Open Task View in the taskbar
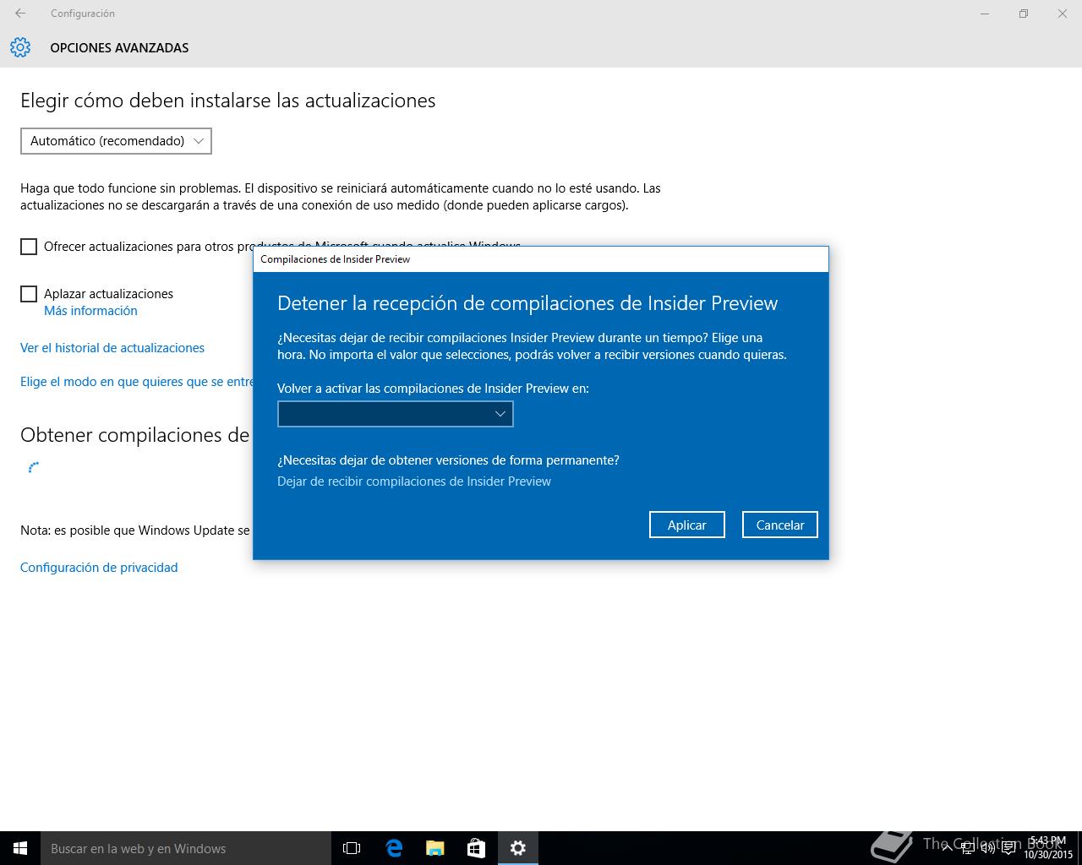The image size is (1082, 865). point(352,848)
